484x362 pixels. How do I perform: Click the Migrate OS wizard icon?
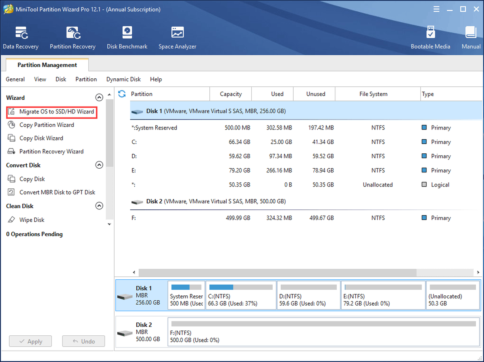click(12, 112)
